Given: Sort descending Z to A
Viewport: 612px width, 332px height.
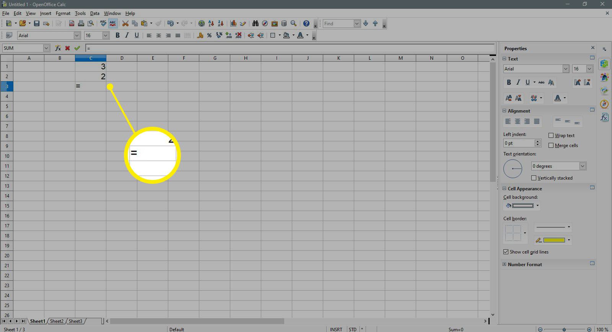Looking at the screenshot, I should pyautogui.click(x=221, y=23).
